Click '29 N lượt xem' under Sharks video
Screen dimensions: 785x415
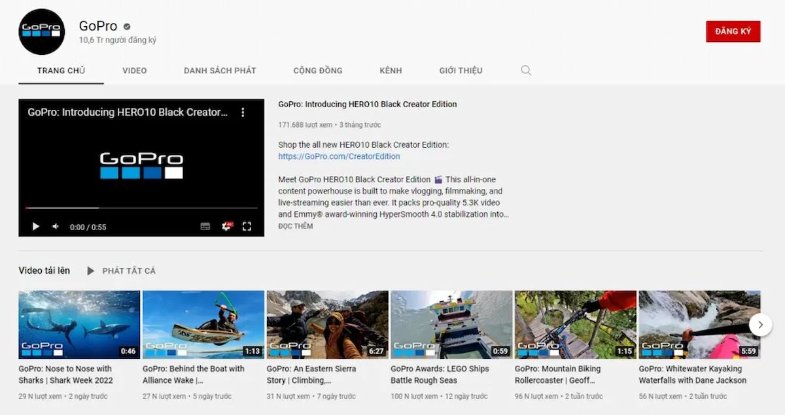[40, 396]
